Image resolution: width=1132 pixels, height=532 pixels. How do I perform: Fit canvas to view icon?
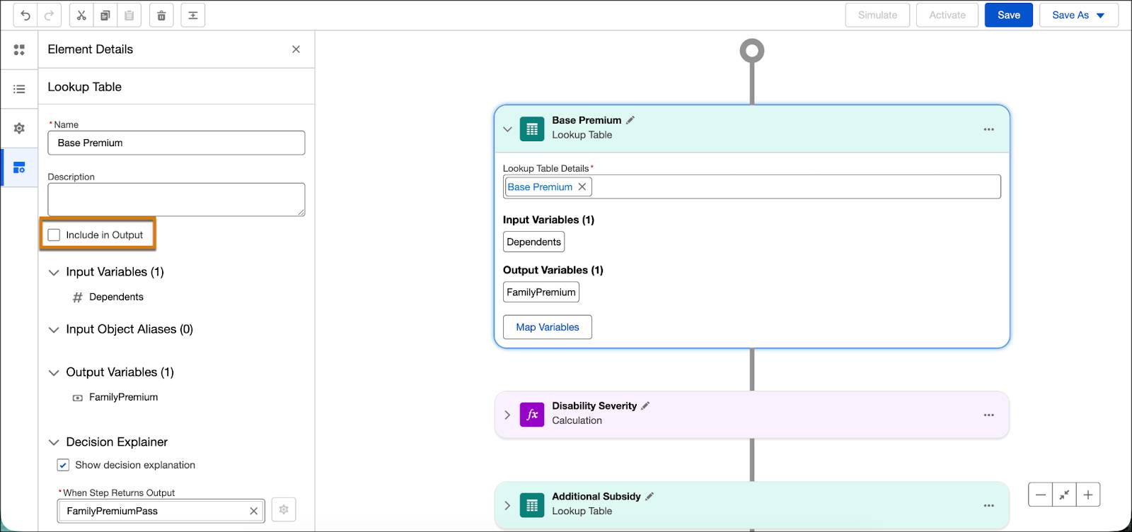click(1064, 495)
